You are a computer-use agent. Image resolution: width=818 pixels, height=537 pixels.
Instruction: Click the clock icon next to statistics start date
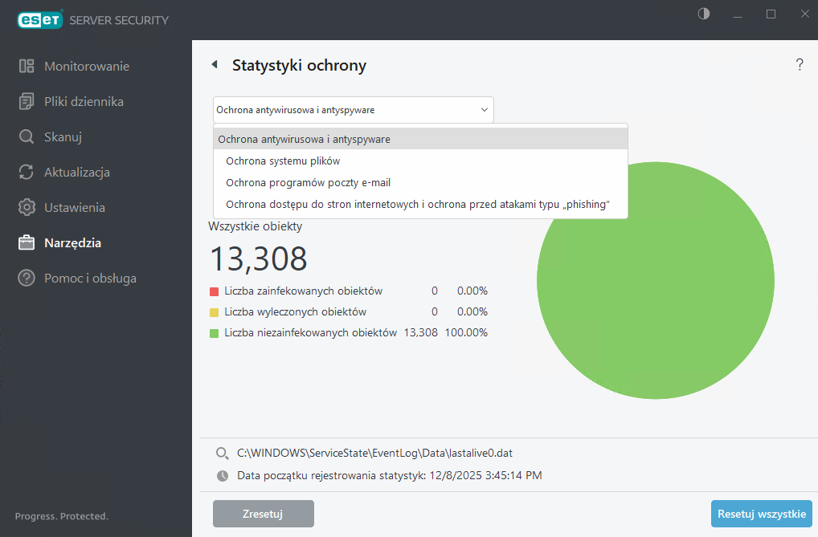223,475
